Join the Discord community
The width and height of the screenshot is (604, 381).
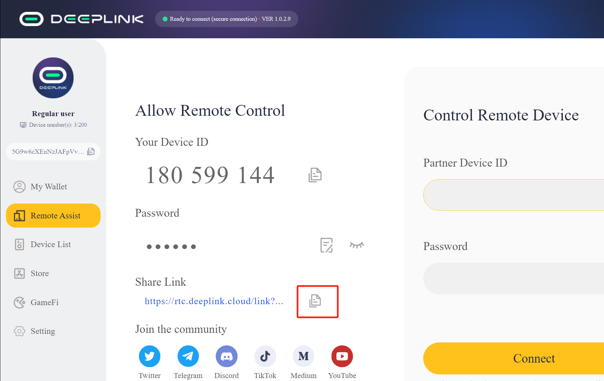[226, 356]
